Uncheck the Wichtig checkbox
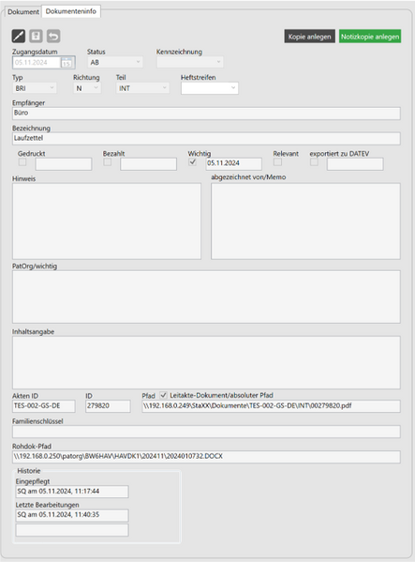Viewport: 415px width, 562px height. (x=192, y=162)
